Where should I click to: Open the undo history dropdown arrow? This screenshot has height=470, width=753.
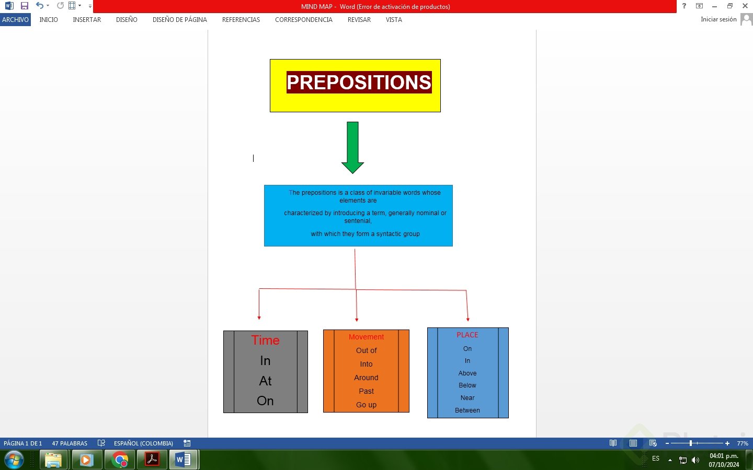pos(48,6)
